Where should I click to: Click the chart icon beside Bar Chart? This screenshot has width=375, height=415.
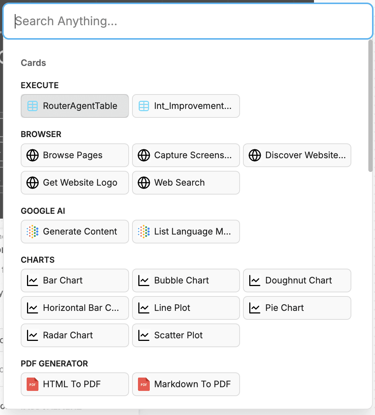coord(33,280)
